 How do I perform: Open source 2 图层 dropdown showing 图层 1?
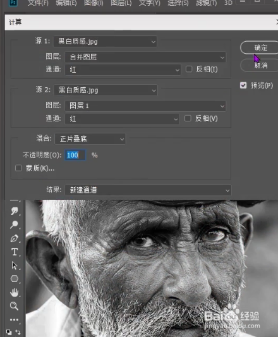[x=145, y=106]
